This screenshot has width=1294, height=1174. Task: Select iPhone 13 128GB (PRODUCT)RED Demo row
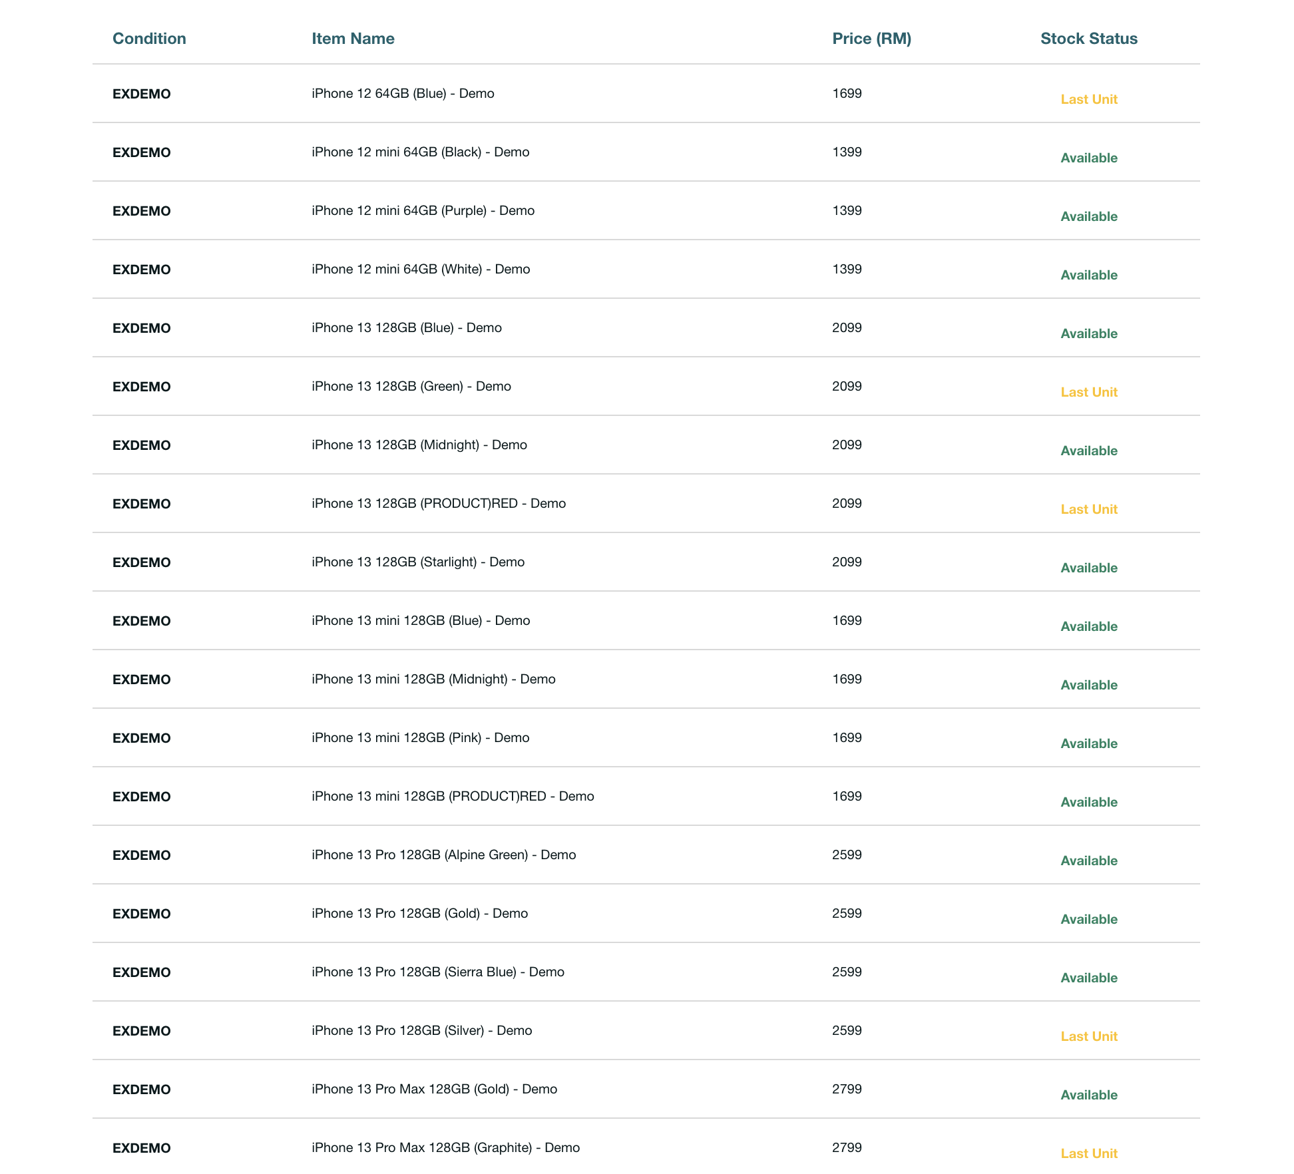click(438, 504)
